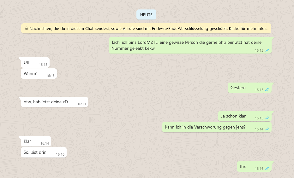
Task: Select the Wann? message bubble
Action: click(x=39, y=73)
